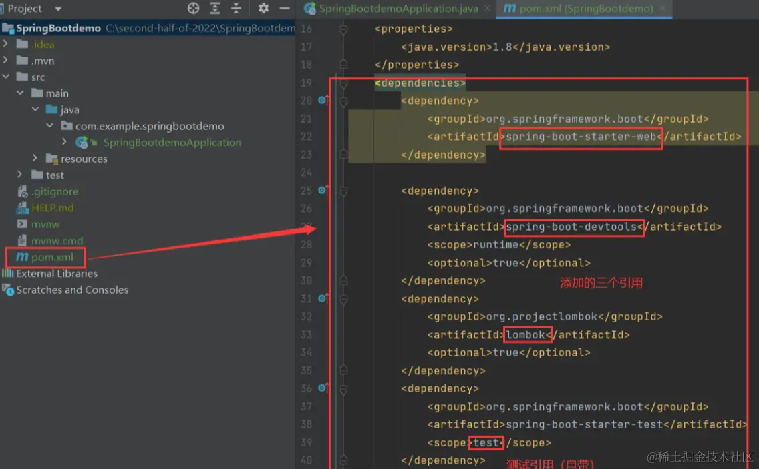Open the .gitignore file
The width and height of the screenshot is (759, 469).
pos(55,191)
